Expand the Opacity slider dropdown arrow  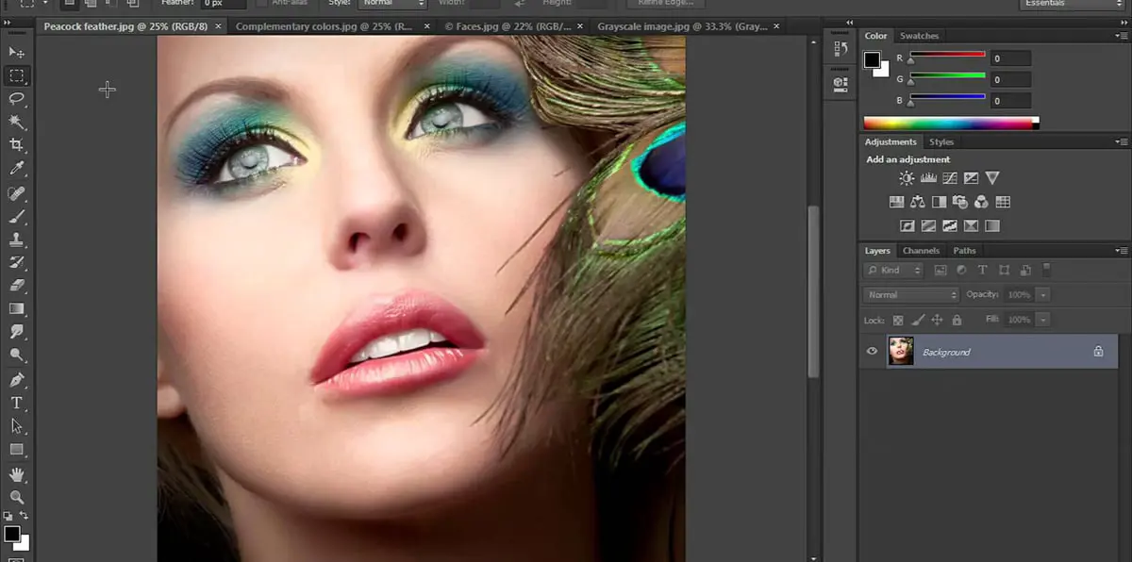click(x=1043, y=295)
